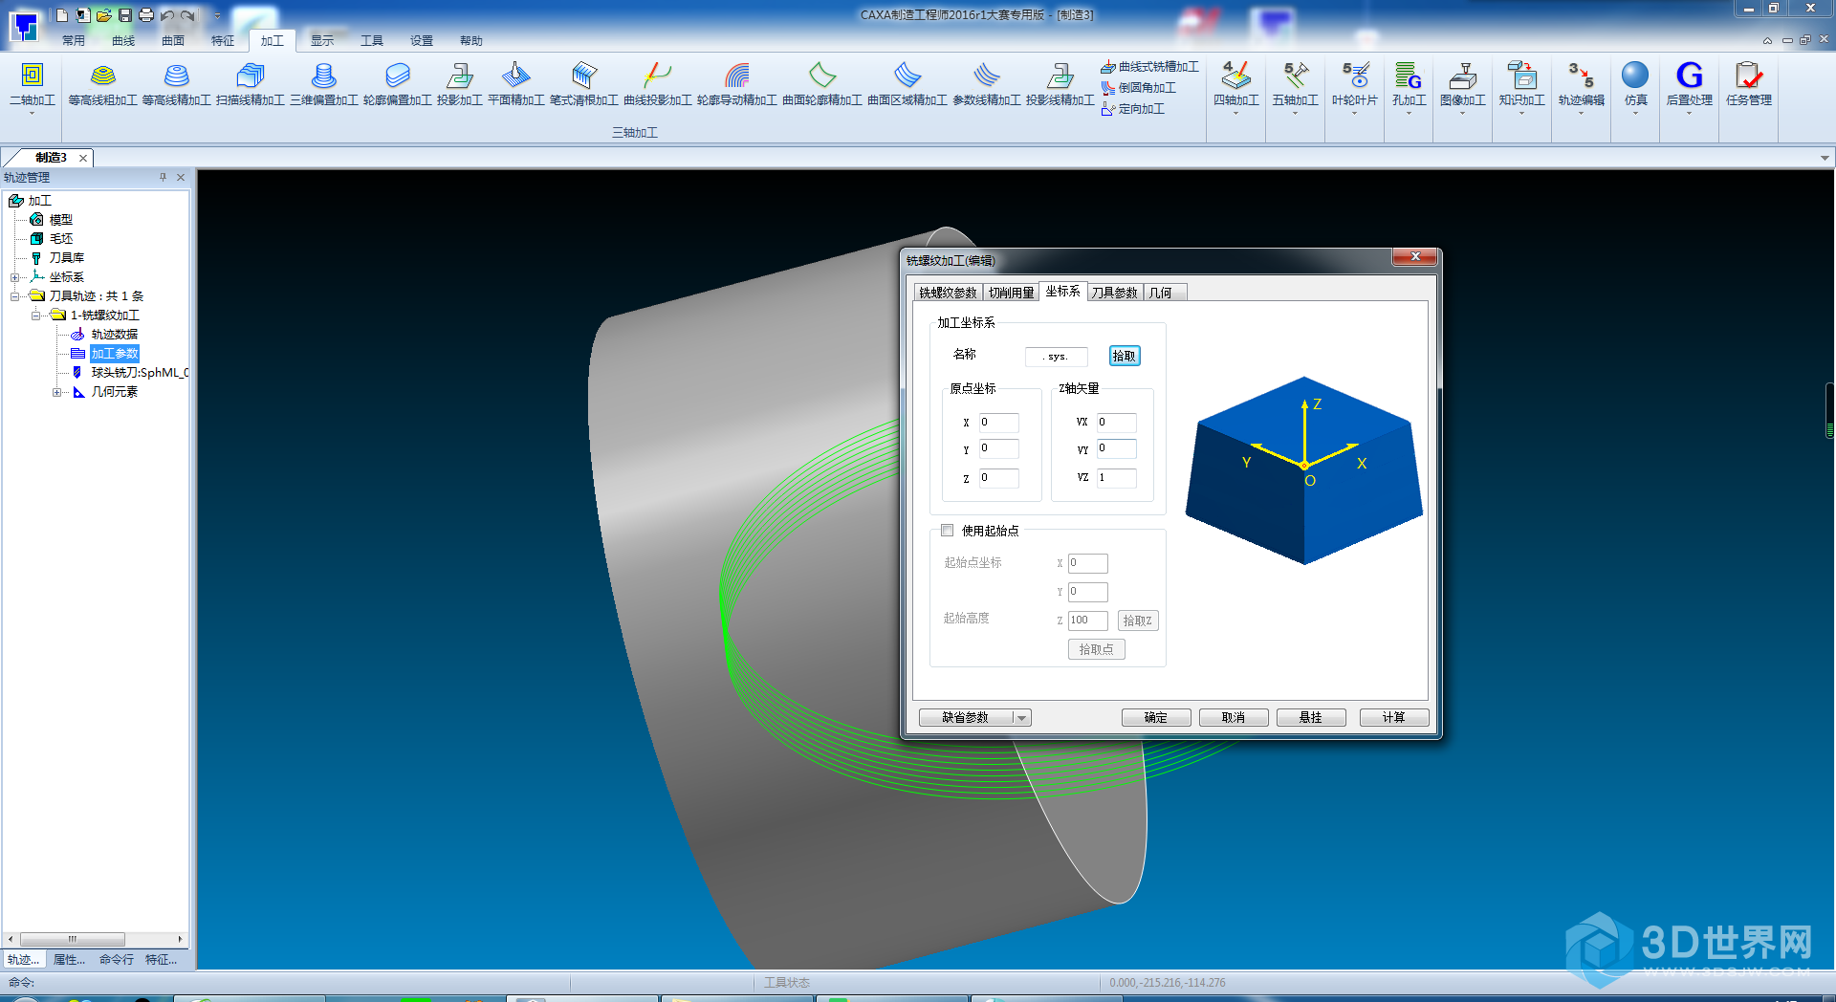
Task: Switch to 命令行 bottom panel tab
Action: point(117,960)
